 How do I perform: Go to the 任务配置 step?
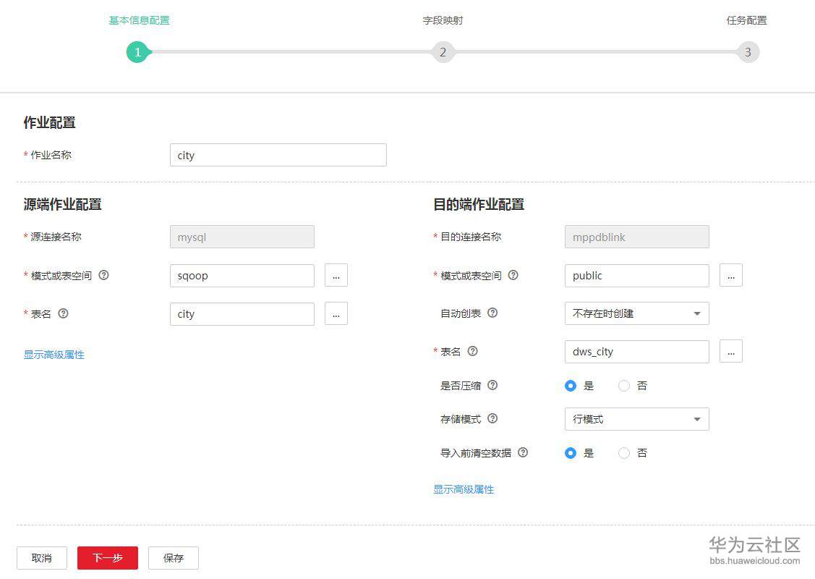pyautogui.click(x=747, y=20)
